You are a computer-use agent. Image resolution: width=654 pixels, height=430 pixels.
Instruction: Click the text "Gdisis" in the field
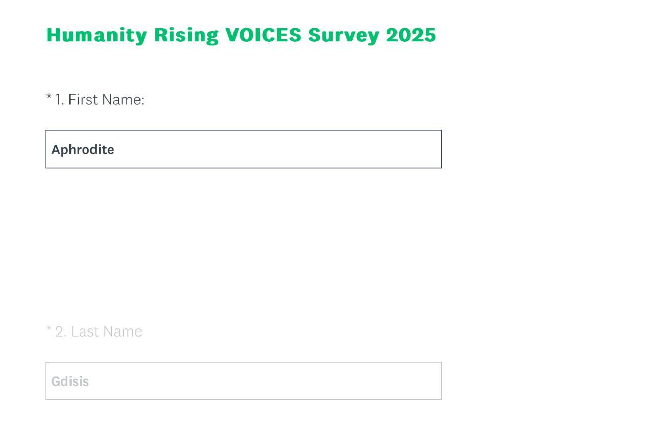70,381
